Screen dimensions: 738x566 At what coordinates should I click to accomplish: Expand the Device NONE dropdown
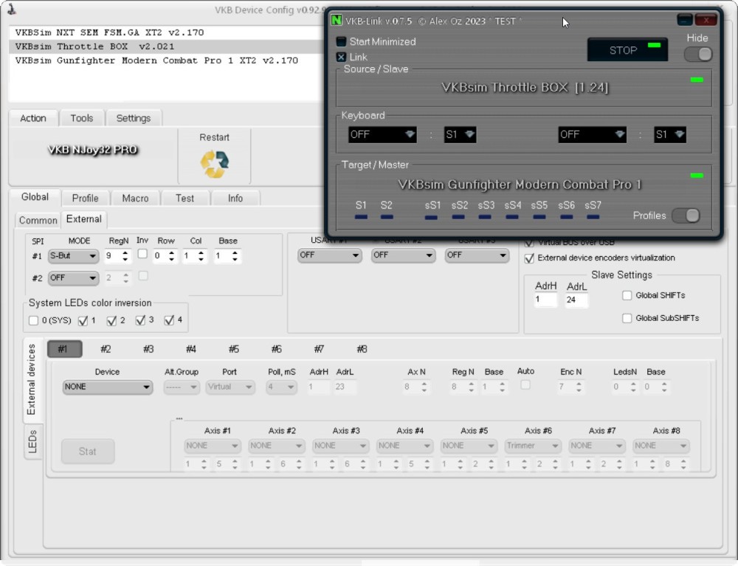[107, 387]
